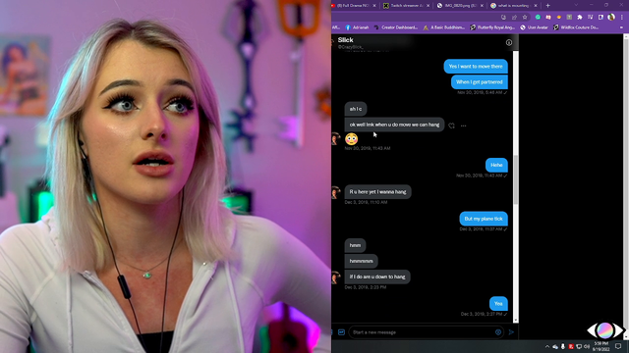Open the Windows notification center
The height and width of the screenshot is (353, 629).
point(618,346)
